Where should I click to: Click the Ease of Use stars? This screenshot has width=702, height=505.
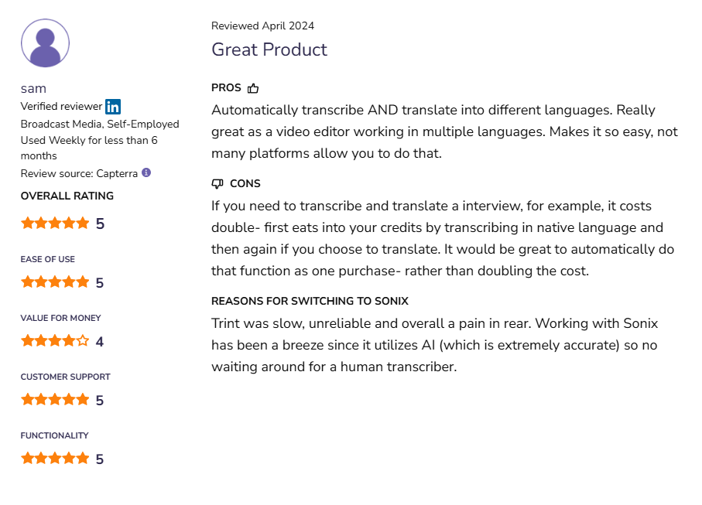[55, 282]
